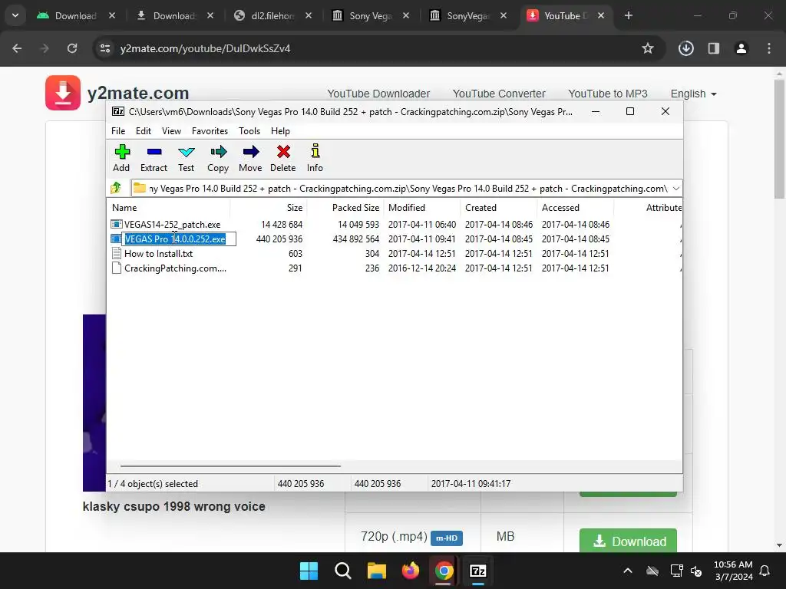This screenshot has height=589, width=786.
Task: Open the View menu in 7-Zip
Action: [171, 130]
